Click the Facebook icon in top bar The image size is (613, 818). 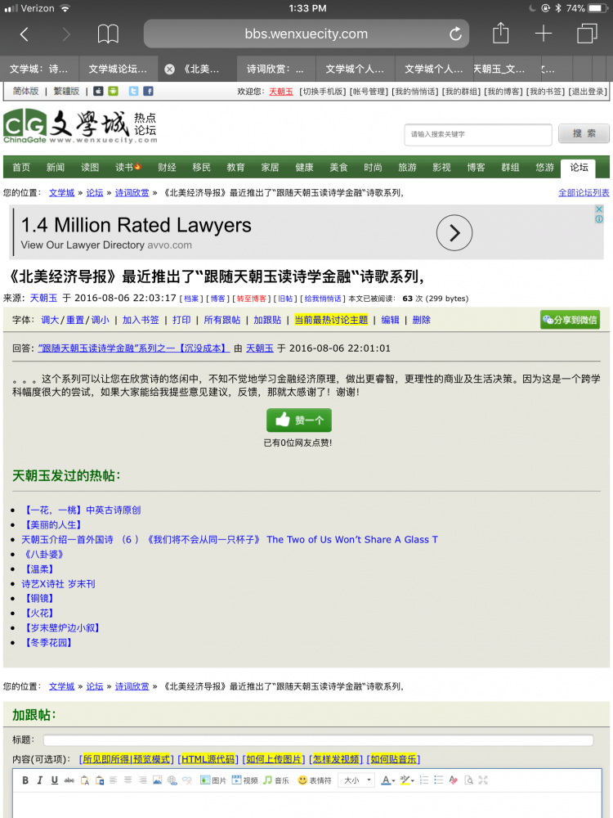(149, 92)
